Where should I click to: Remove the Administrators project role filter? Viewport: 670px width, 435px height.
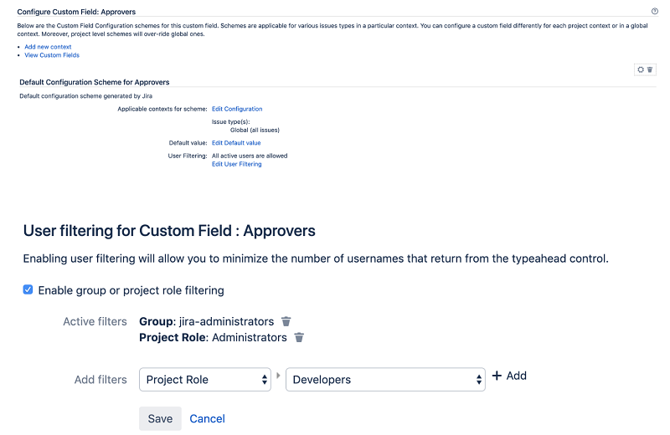click(x=299, y=338)
